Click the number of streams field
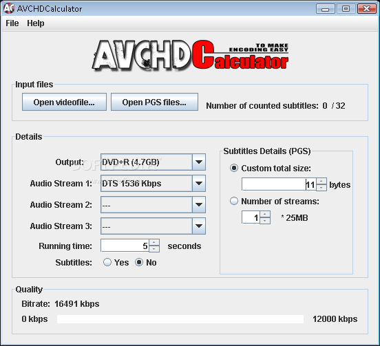Viewport: 380px width, 346px height. (251, 217)
